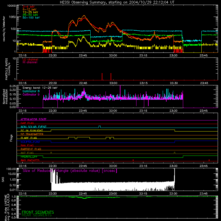
Task: Select the '12-25 keV' legend label
Action: point(30,12)
